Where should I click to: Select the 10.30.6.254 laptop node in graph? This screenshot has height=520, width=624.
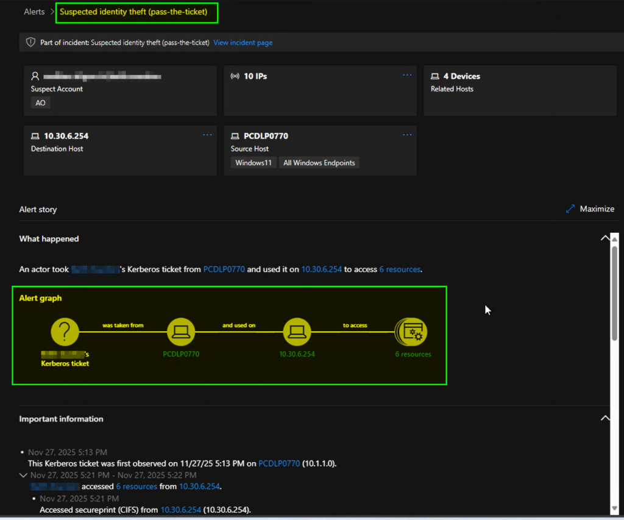[x=297, y=332]
